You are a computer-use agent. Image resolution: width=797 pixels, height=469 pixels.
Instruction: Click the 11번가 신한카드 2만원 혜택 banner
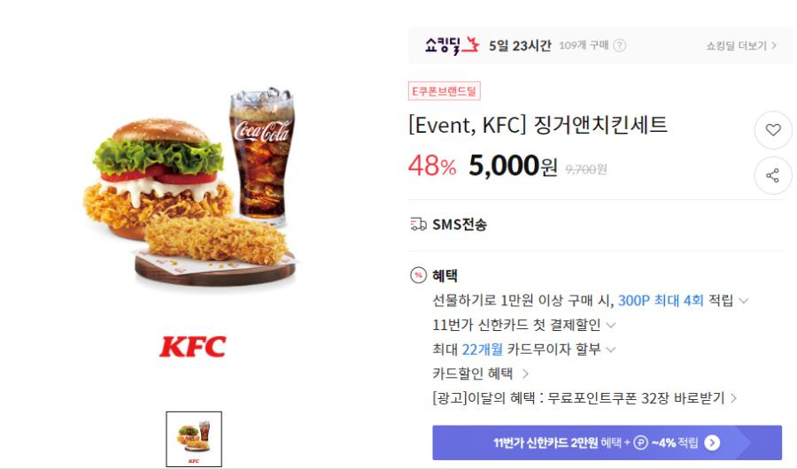click(607, 442)
